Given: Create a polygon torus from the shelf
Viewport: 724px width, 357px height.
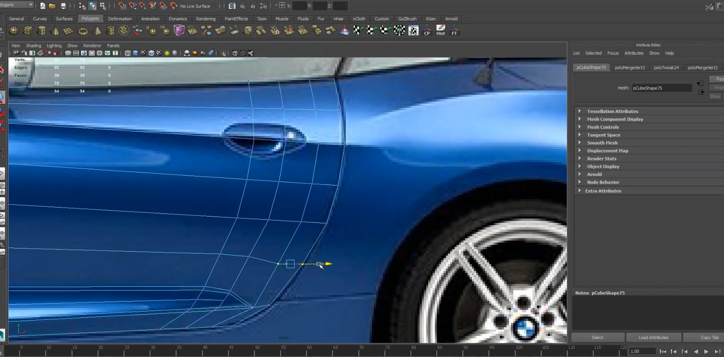Looking at the screenshot, I should (83, 31).
